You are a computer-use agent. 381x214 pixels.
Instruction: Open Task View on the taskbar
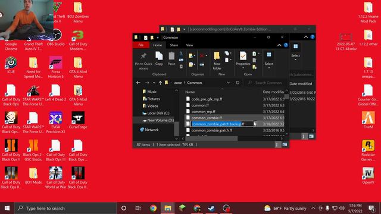[138, 208]
